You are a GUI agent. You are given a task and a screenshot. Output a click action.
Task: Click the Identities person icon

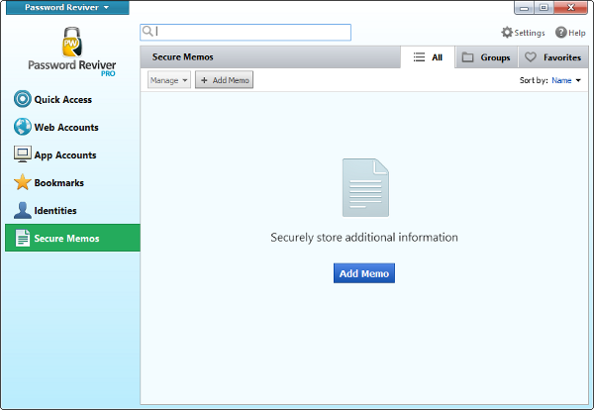pos(23,210)
